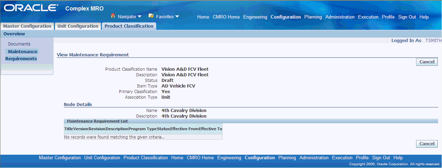442x168 pixels.
Task: Open Documents in the side menu
Action: click(x=19, y=44)
